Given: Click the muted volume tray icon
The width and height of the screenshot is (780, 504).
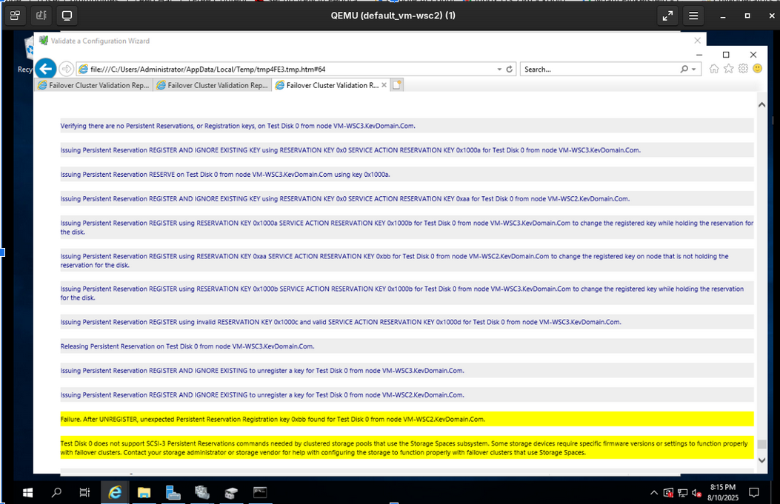Looking at the screenshot, I should point(696,493).
